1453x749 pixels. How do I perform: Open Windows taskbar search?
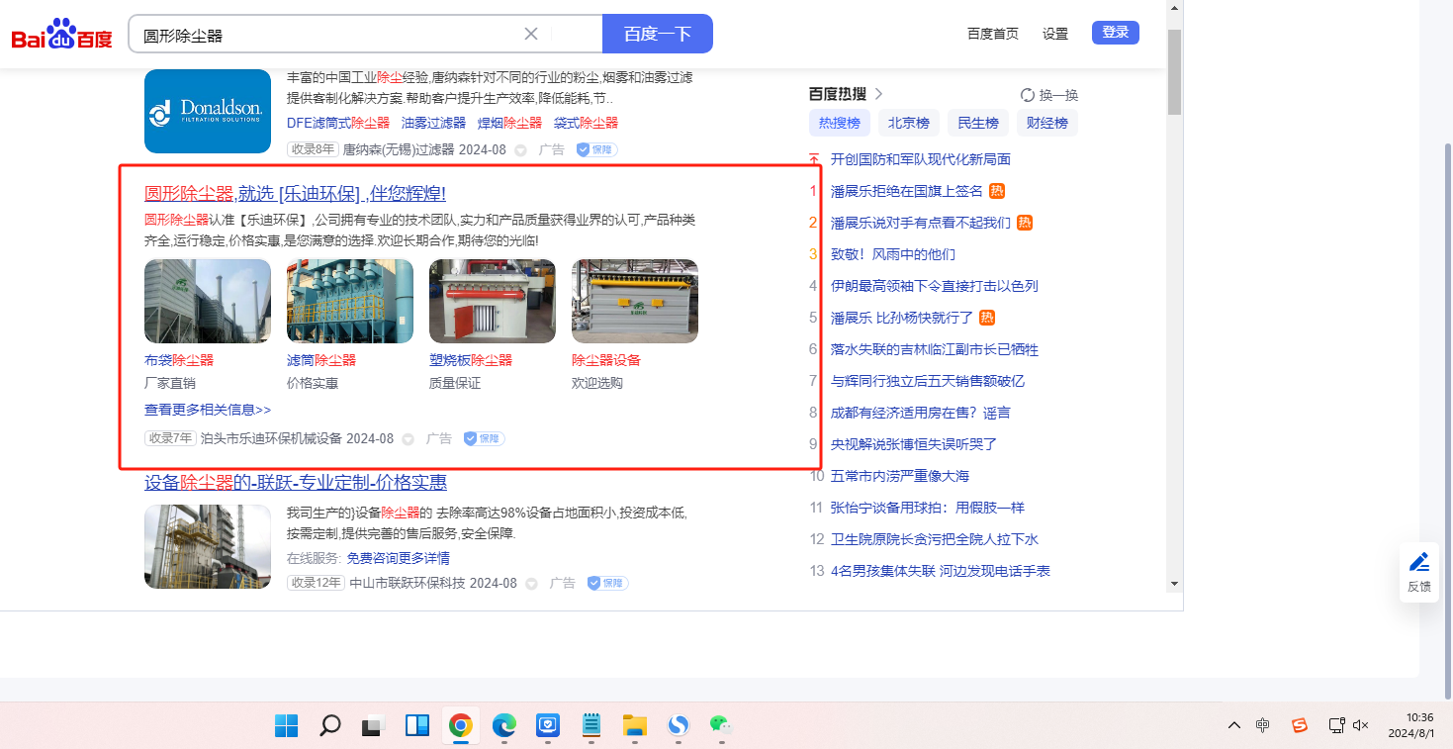tap(330, 725)
